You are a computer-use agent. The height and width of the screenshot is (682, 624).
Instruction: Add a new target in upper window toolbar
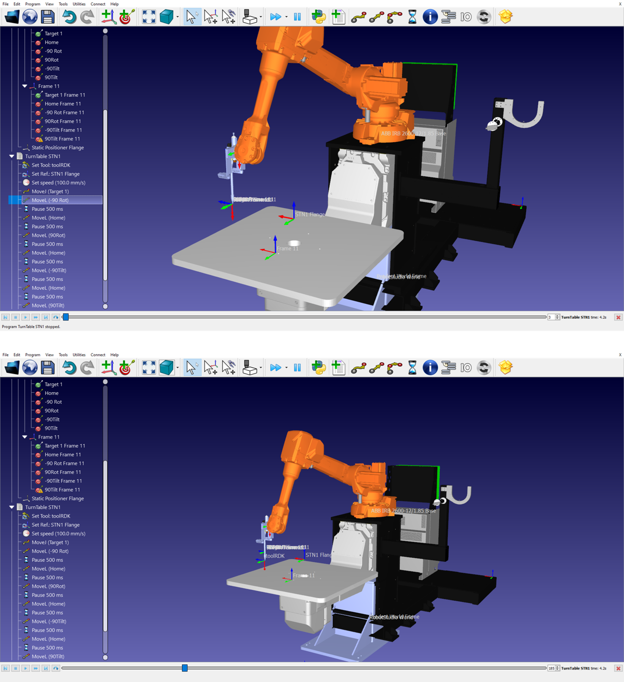pos(126,17)
